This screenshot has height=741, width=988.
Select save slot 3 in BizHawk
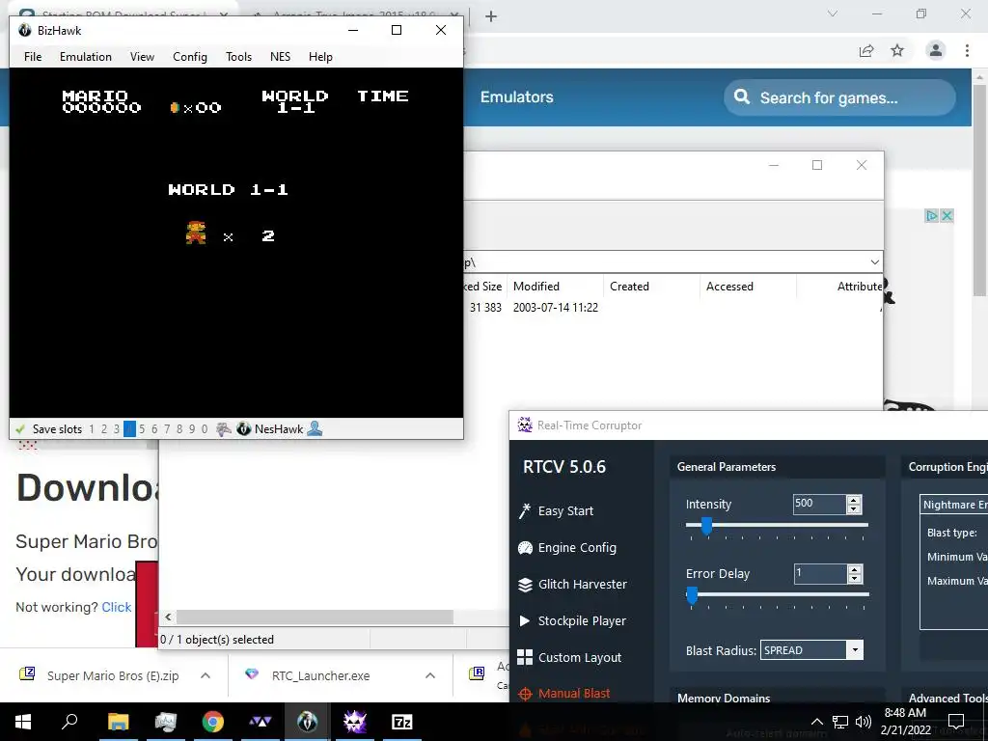[117, 429]
